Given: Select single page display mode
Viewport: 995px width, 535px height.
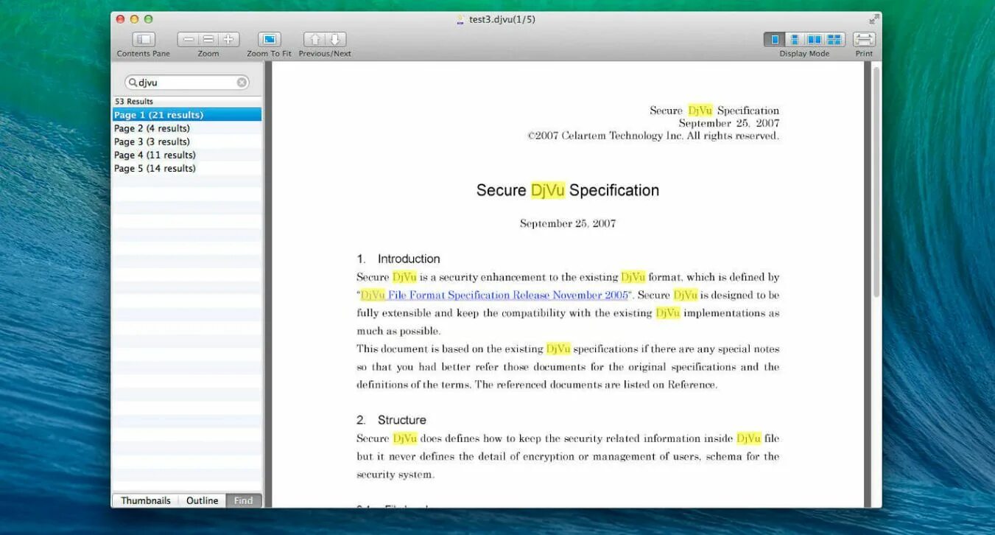Looking at the screenshot, I should coord(774,39).
